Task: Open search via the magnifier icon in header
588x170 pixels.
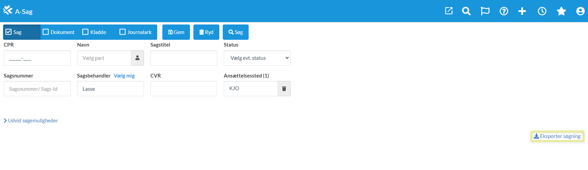Action: pos(466,11)
